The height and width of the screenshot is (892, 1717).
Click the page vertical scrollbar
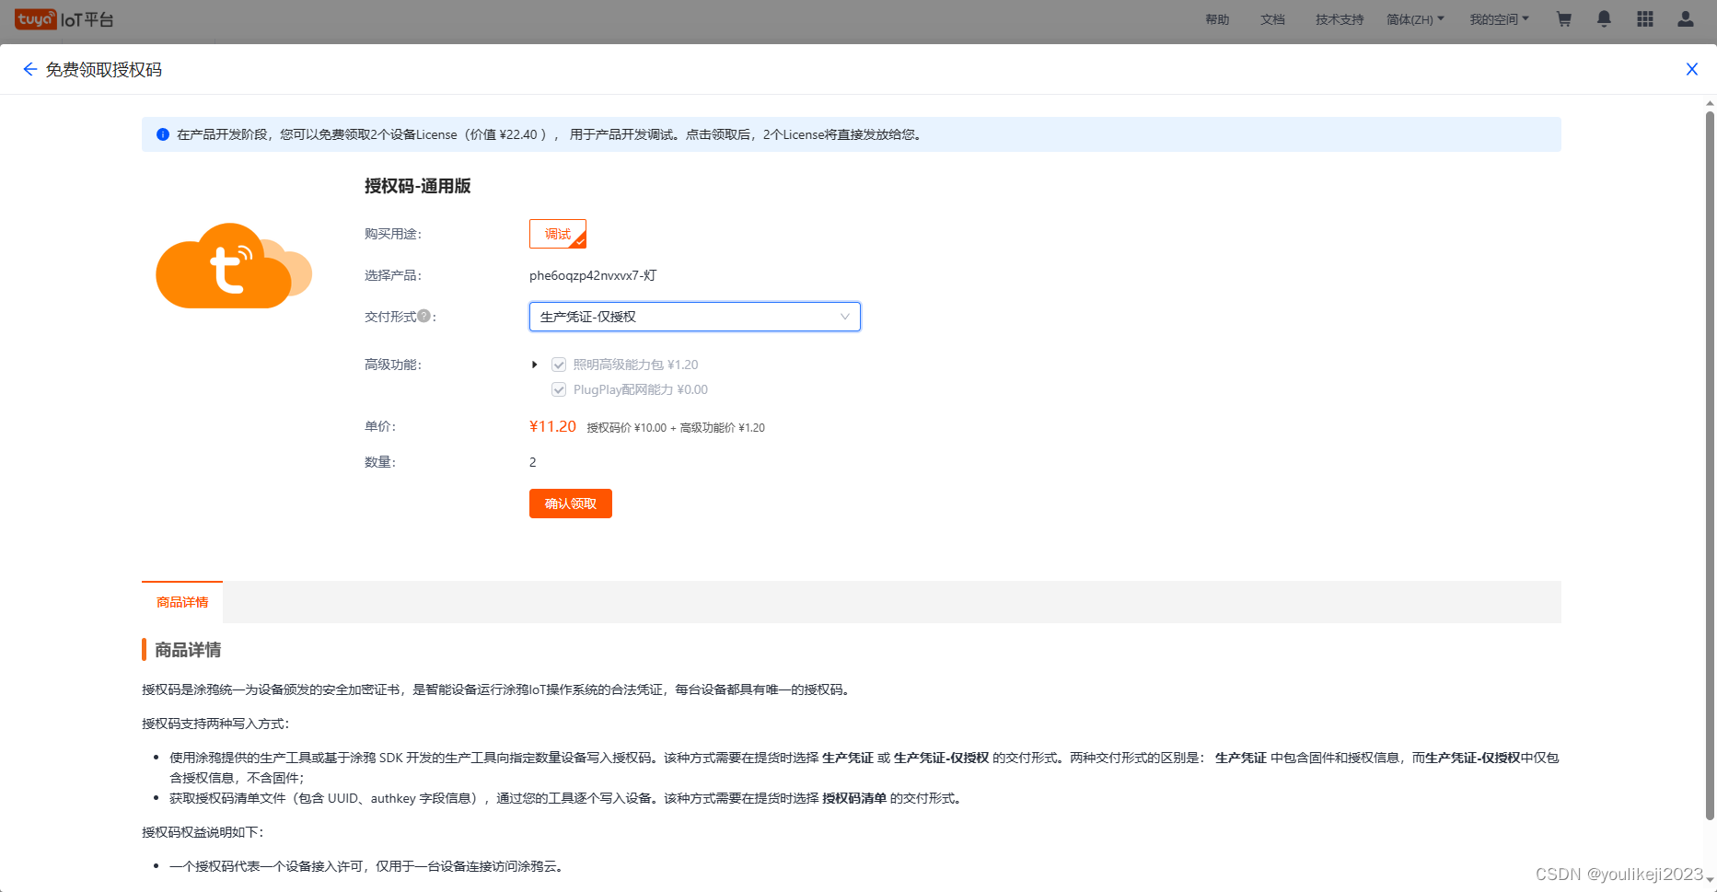(1710, 465)
